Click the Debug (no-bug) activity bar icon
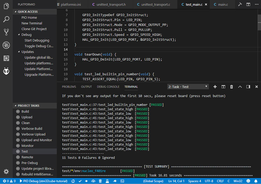This screenshot has height=184, width=261. (6, 45)
